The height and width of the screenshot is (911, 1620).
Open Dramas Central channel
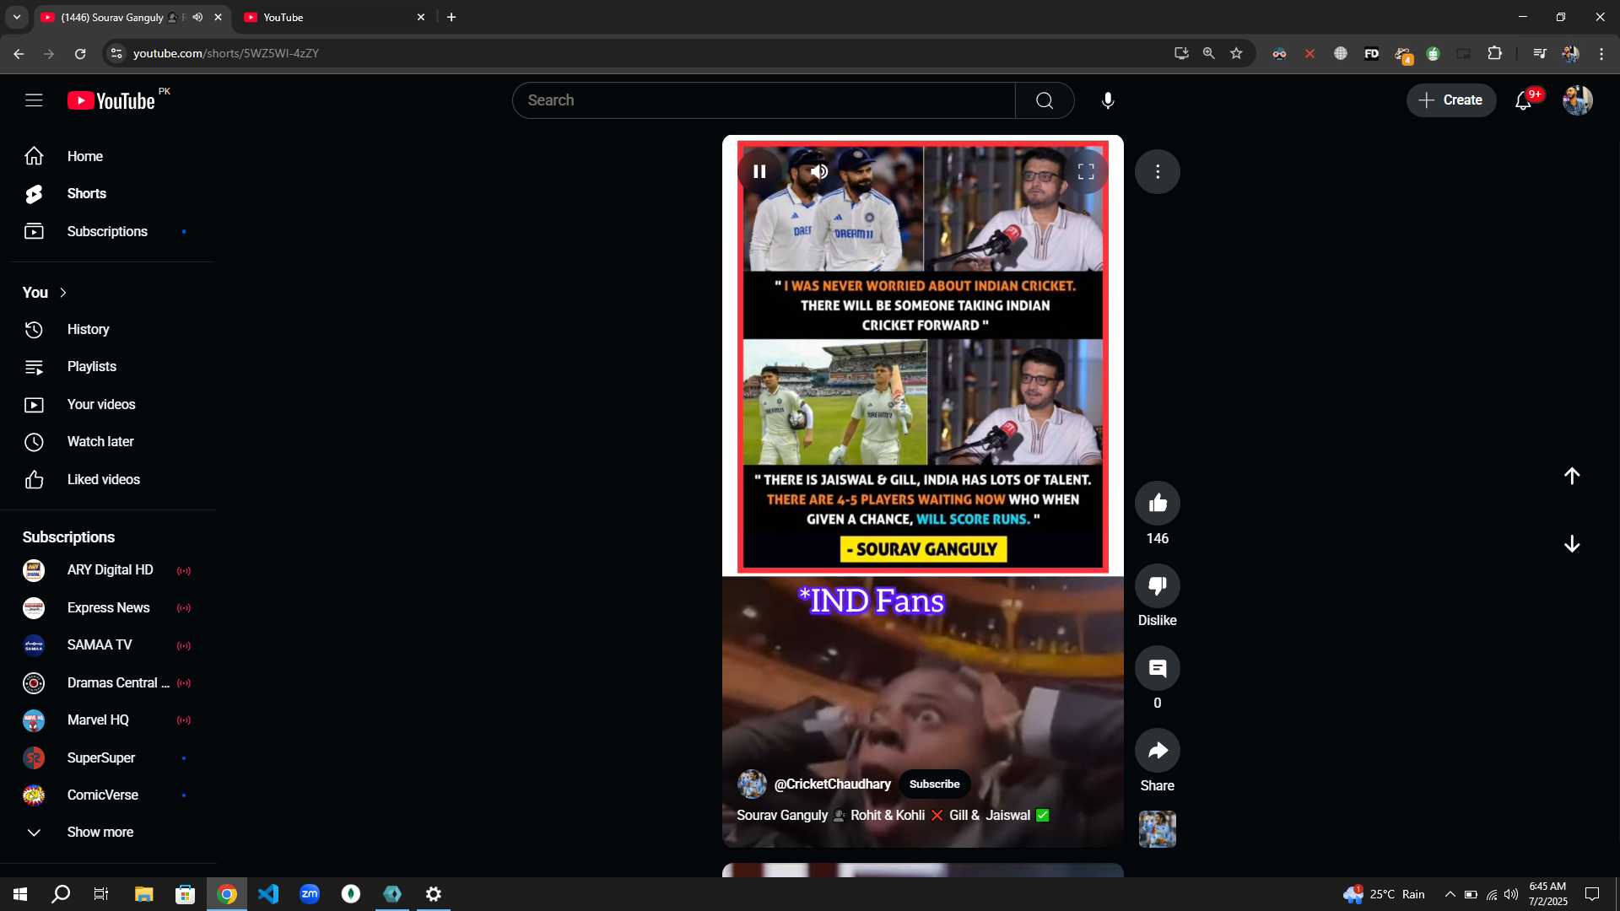pos(108,682)
